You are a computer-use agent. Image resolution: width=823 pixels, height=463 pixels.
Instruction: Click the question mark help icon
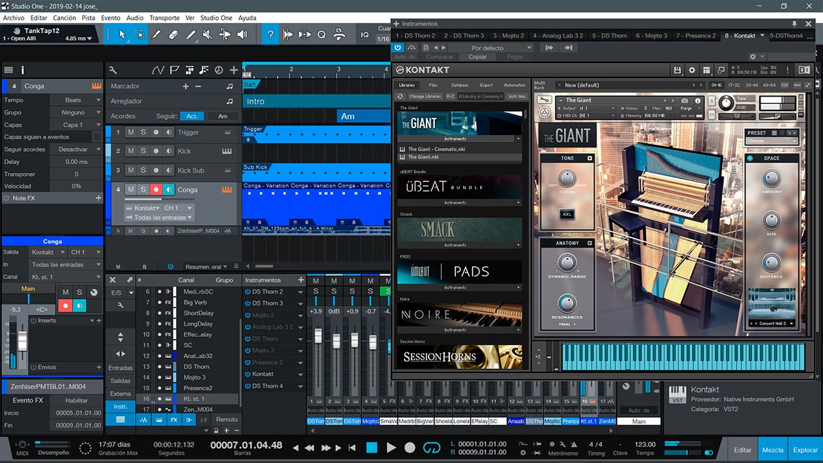point(271,34)
